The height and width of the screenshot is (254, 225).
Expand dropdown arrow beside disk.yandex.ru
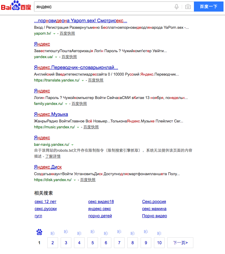pos(75,180)
